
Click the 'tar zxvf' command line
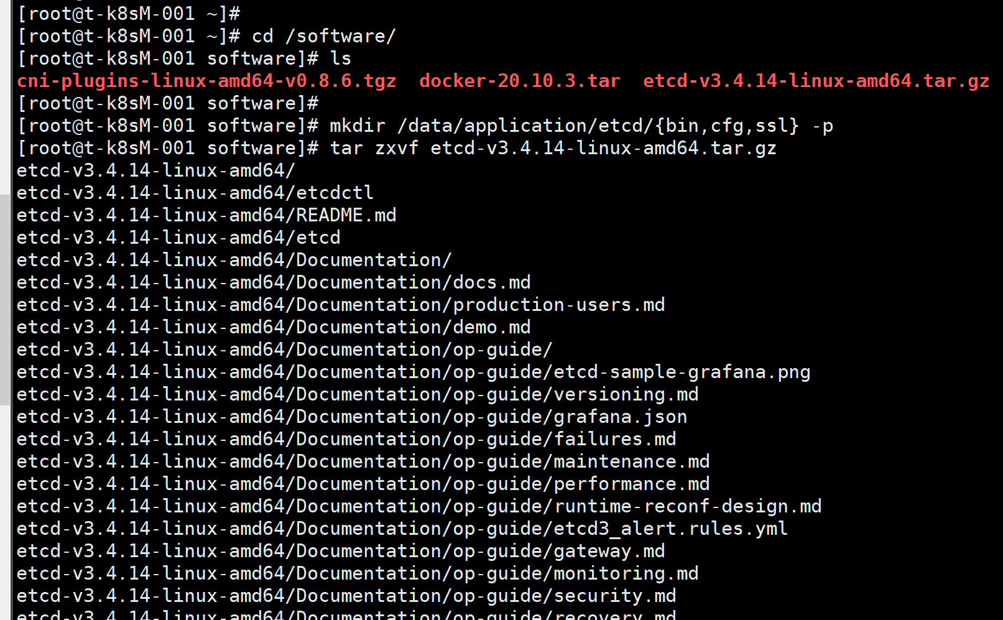tap(397, 148)
